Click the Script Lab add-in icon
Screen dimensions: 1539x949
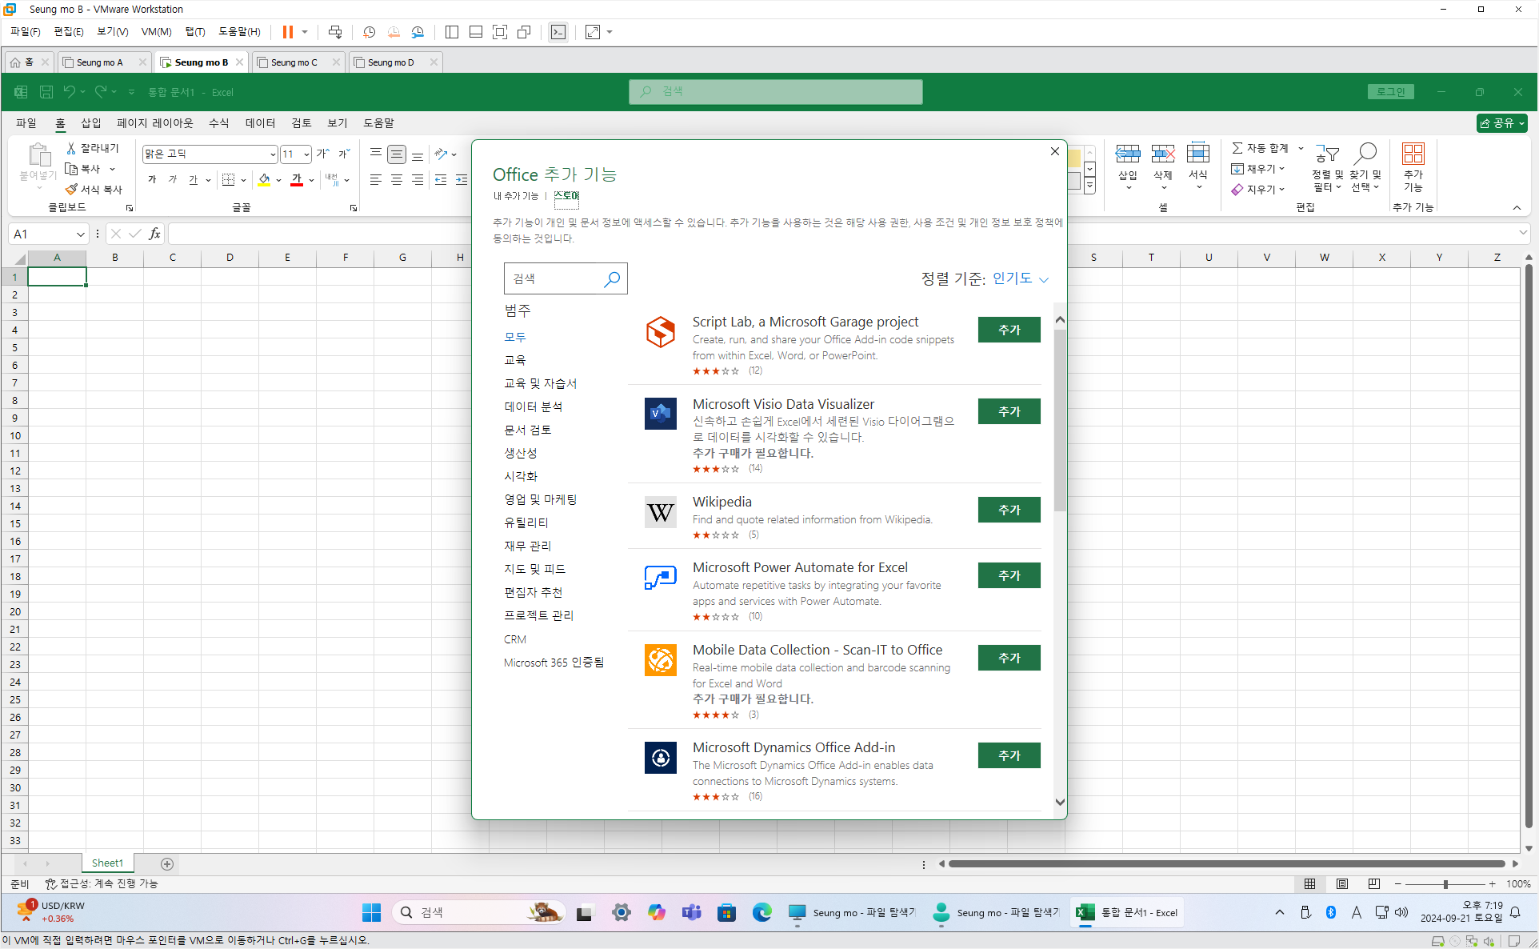(661, 331)
